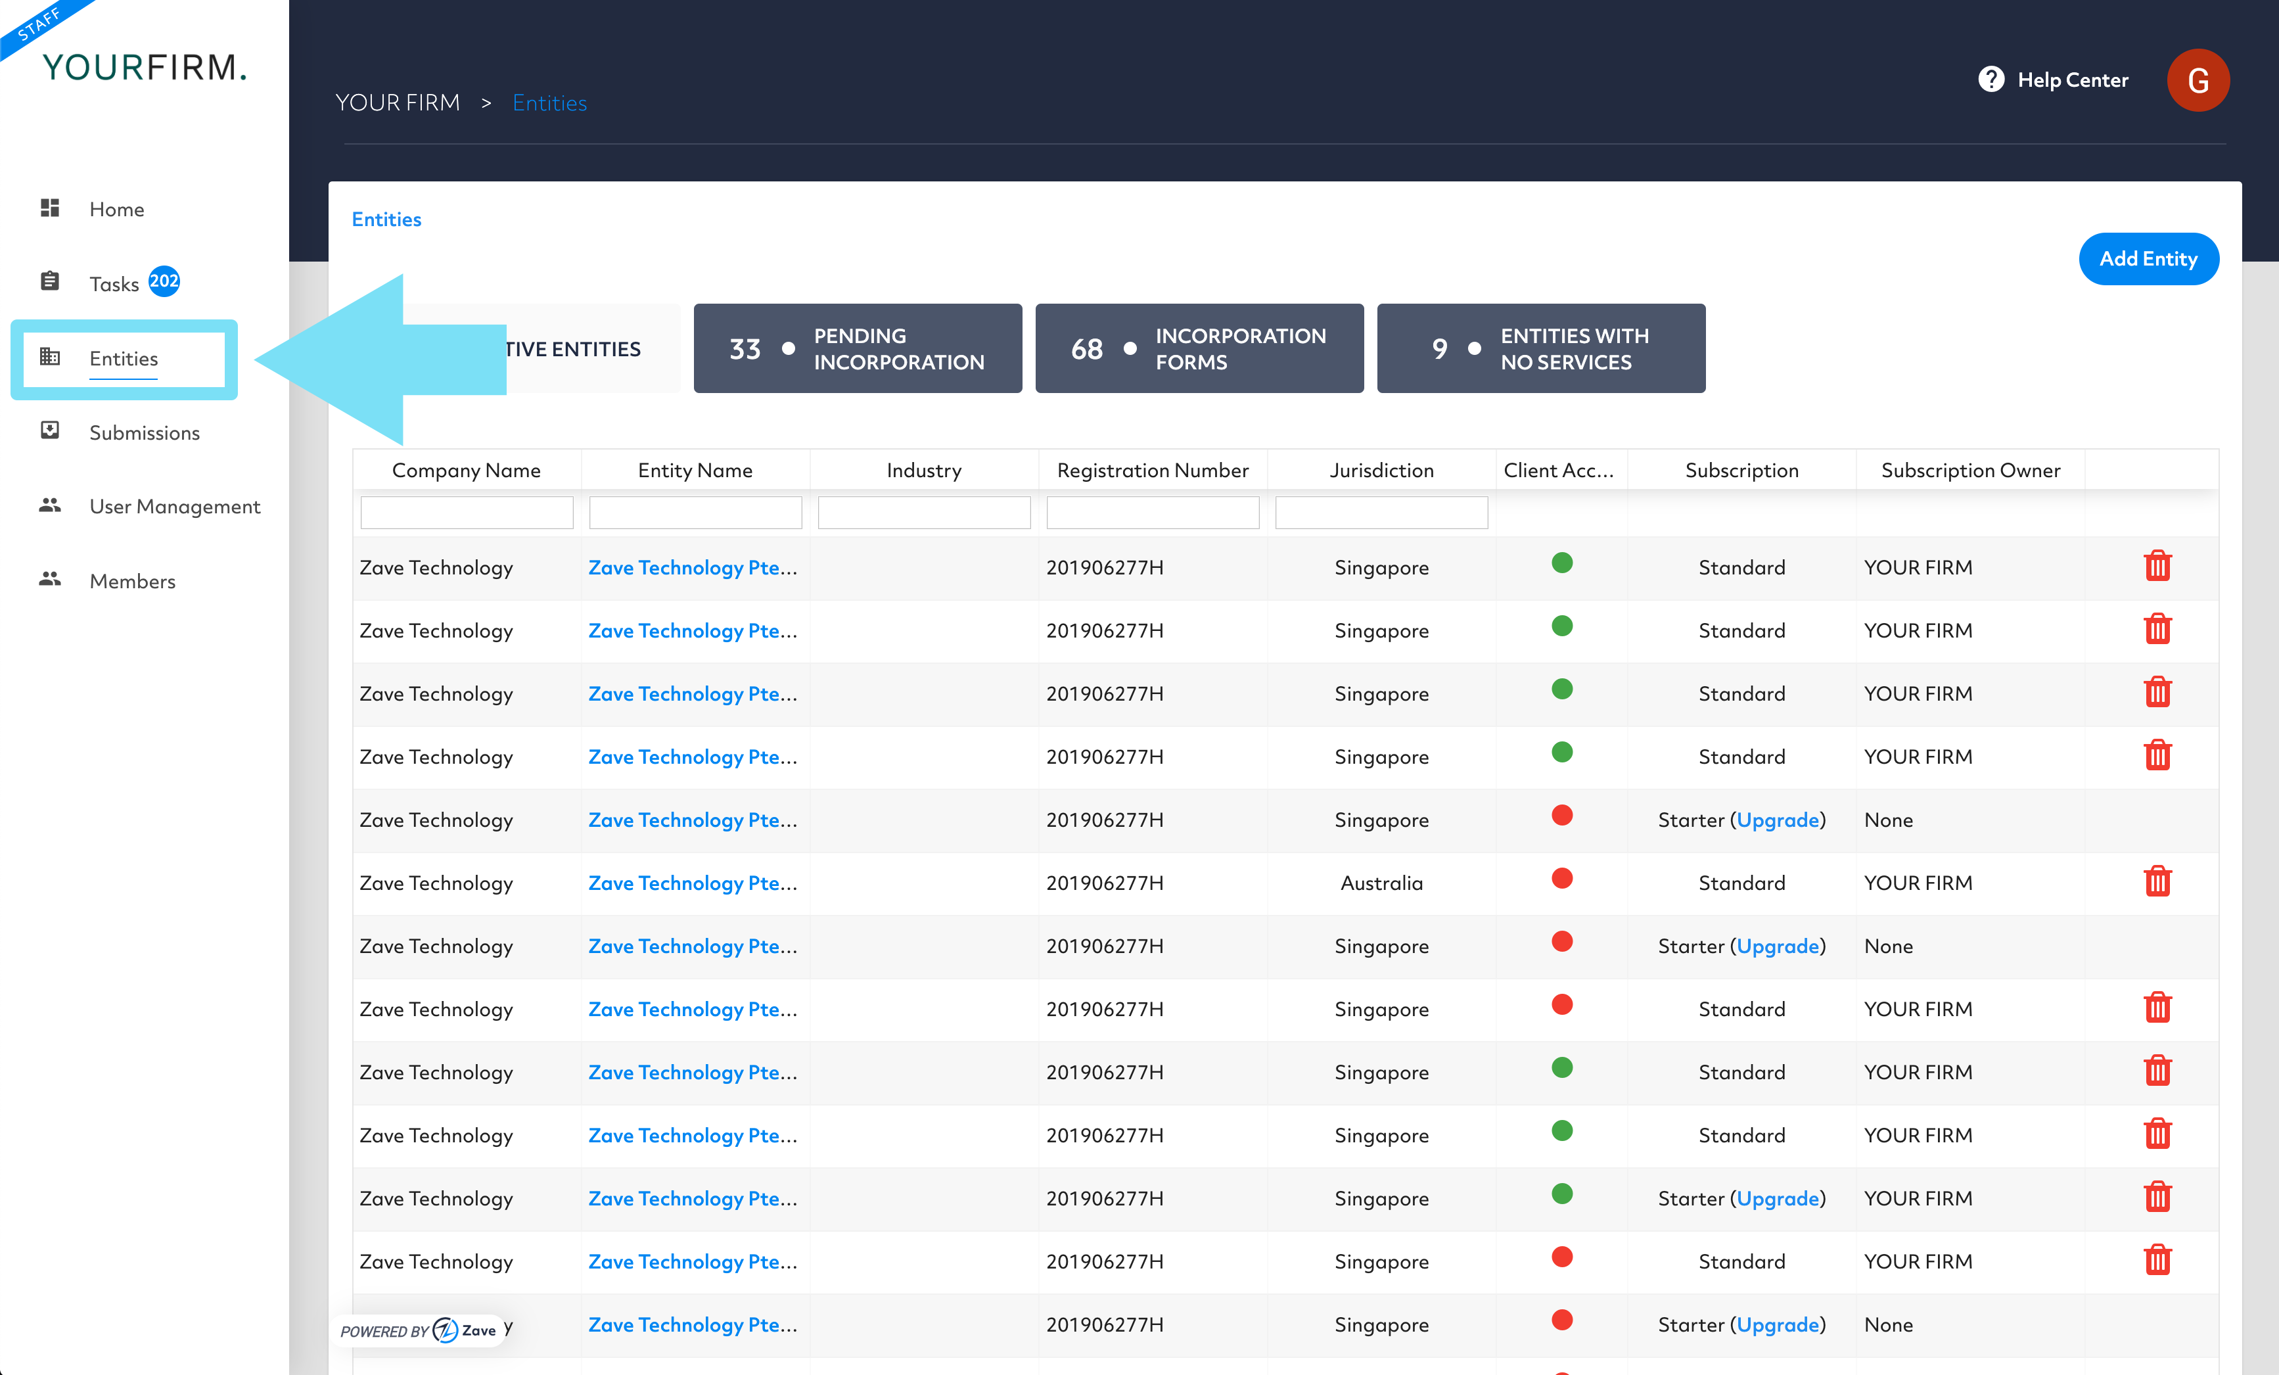The width and height of the screenshot is (2279, 1375).
Task: Open Members via its people icon
Action: [50, 579]
